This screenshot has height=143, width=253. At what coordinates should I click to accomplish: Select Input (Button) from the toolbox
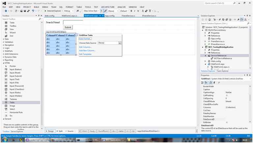[15, 70]
